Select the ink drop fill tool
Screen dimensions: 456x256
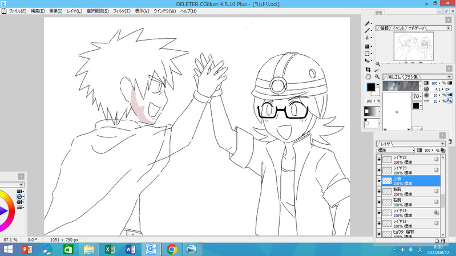pyautogui.click(x=367, y=38)
